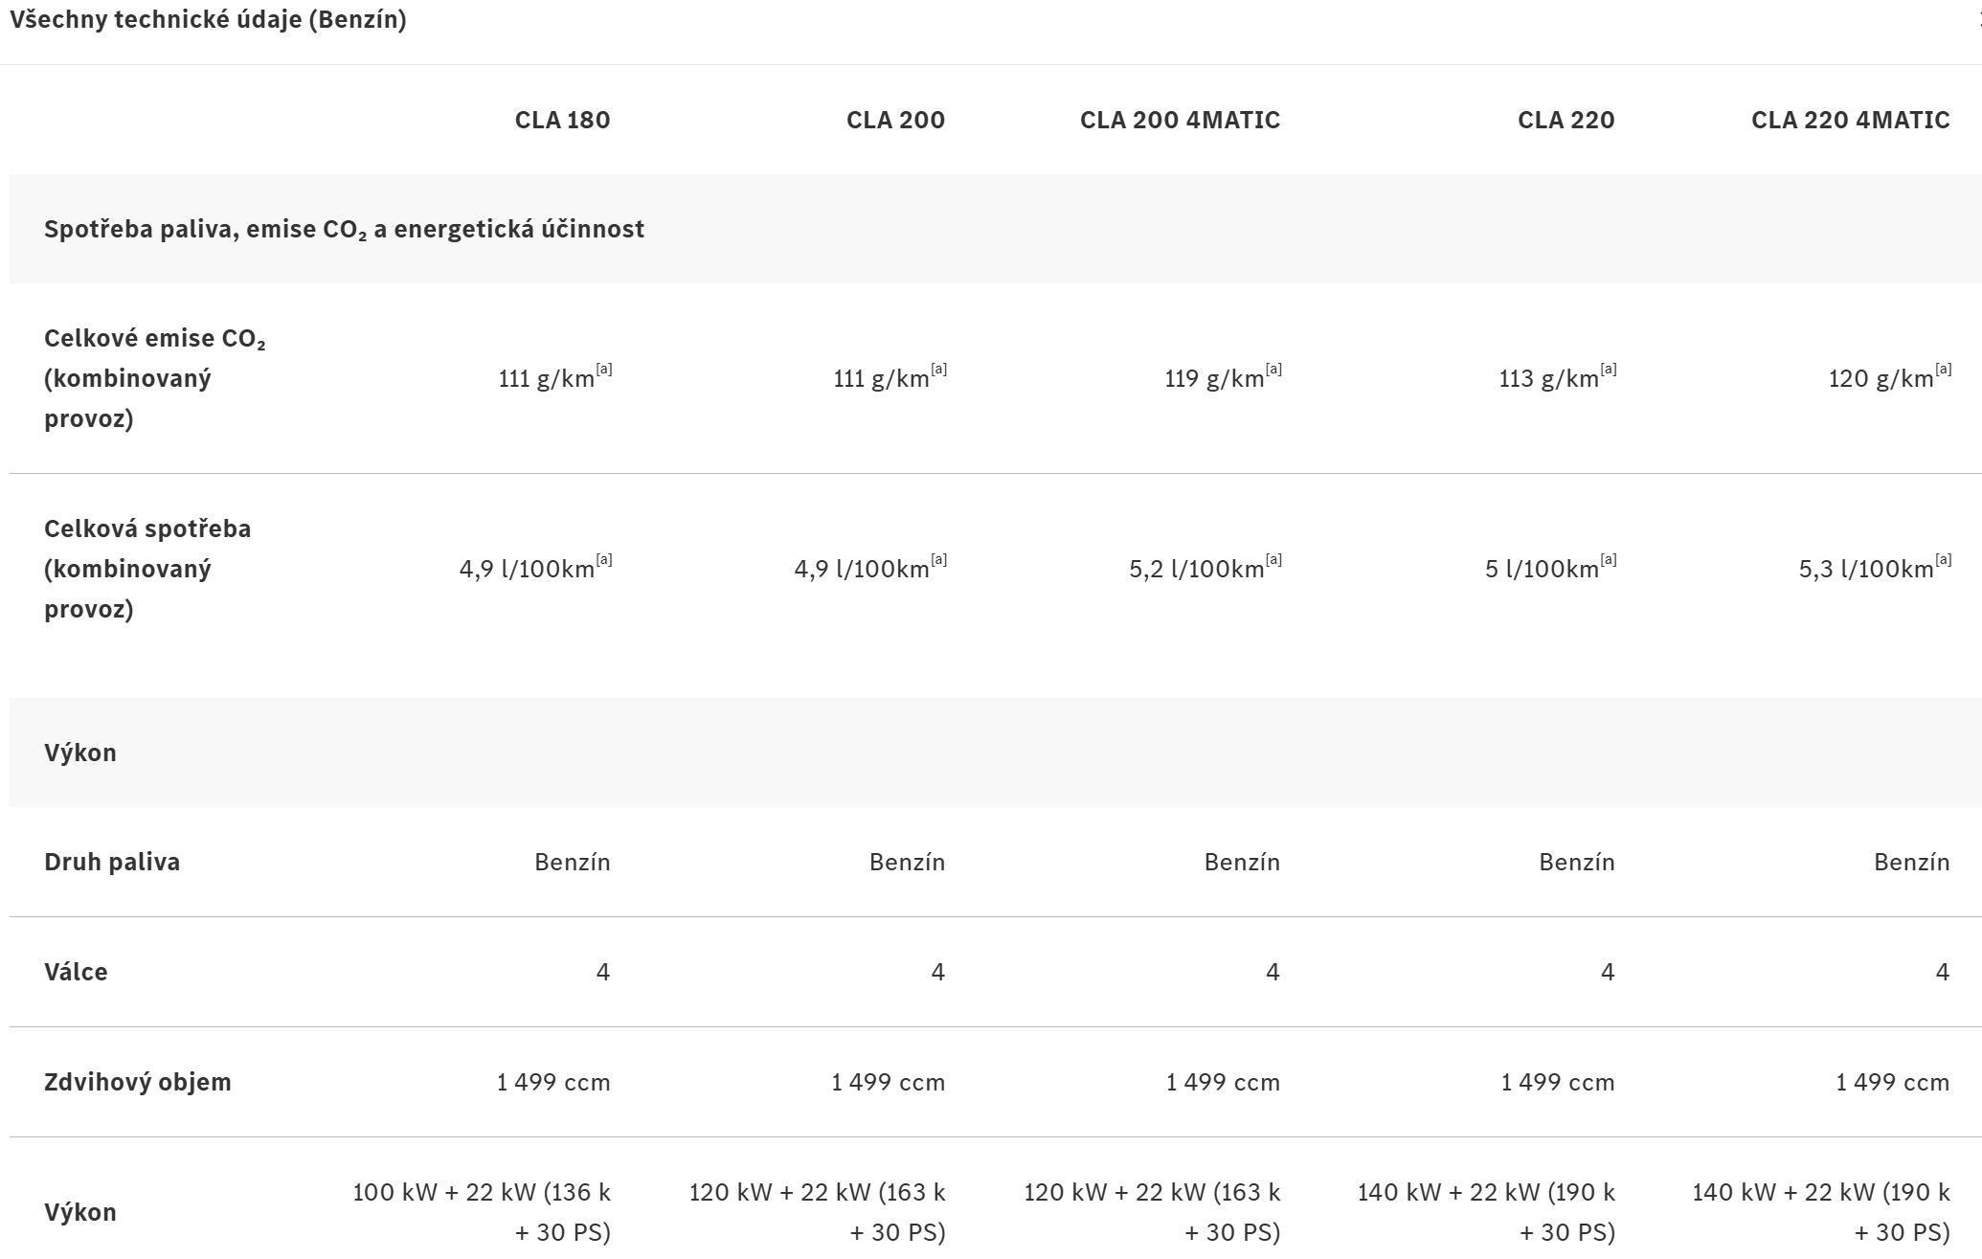
Task: Select the CLA 180 column header
Action: point(562,120)
